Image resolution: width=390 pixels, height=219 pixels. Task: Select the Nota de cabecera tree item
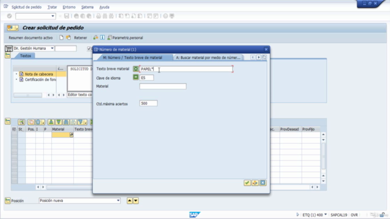(x=38, y=74)
